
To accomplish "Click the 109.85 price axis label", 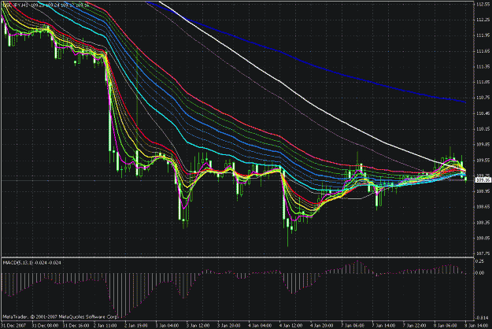I will [x=483, y=145].
